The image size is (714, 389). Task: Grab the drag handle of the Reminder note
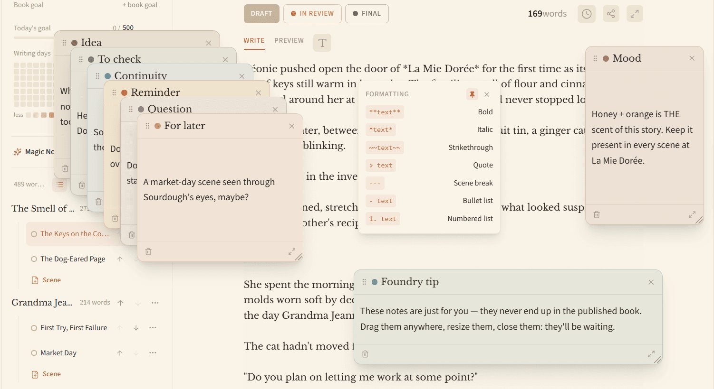point(114,93)
